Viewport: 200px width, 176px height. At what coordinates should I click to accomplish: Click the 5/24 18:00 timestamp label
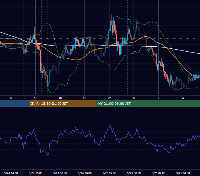pos(60,173)
